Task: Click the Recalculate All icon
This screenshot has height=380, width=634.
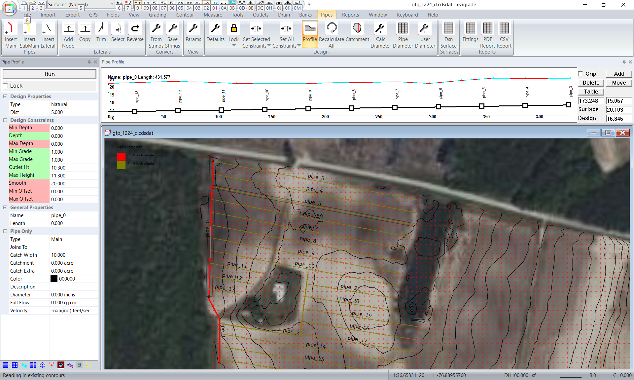Action: tap(332, 28)
